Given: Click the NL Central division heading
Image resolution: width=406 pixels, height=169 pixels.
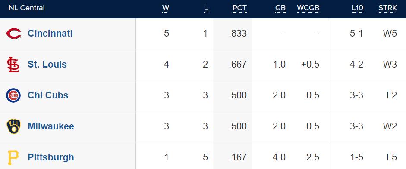Looking at the screenshot, I should point(27,8).
